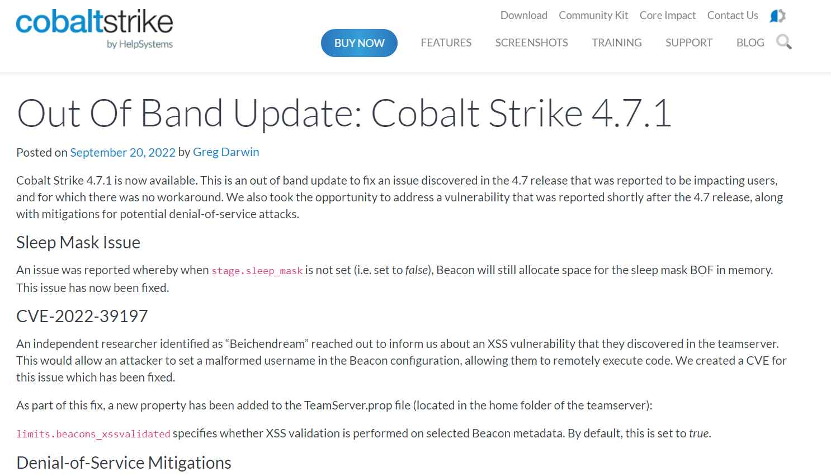Visit the Core Impact link
Image resolution: width=831 pixels, height=476 pixels.
667,15
